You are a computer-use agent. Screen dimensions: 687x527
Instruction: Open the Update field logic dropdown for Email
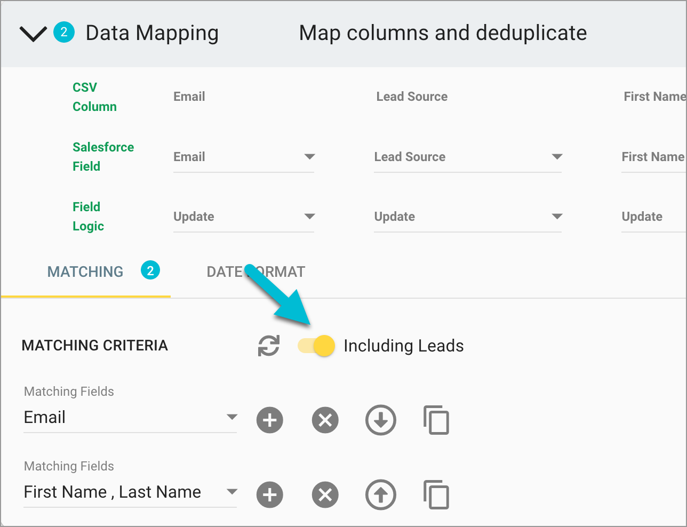click(309, 217)
